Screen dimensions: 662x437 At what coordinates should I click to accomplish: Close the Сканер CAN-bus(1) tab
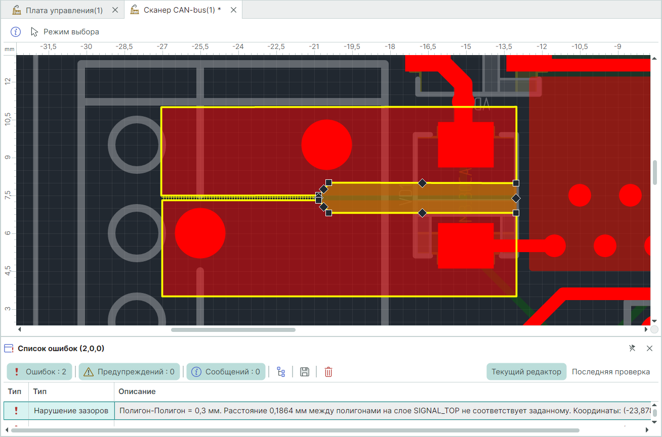(233, 10)
